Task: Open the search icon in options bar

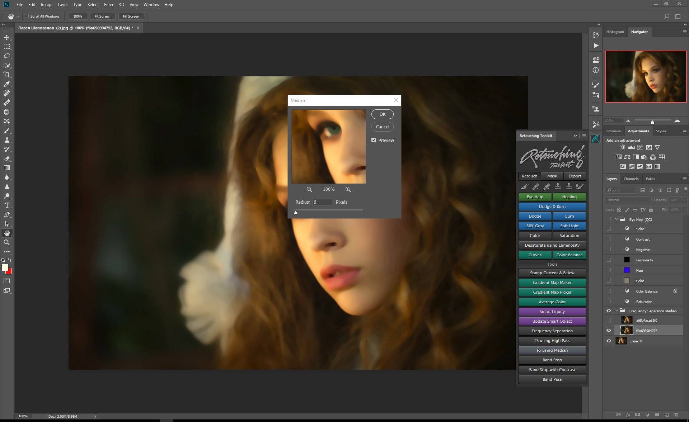Action: click(666, 16)
